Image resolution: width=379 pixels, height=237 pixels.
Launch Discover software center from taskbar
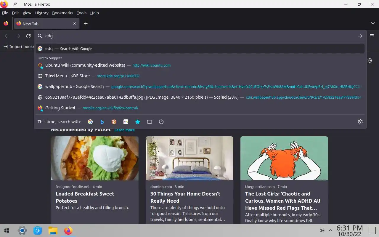point(38,230)
